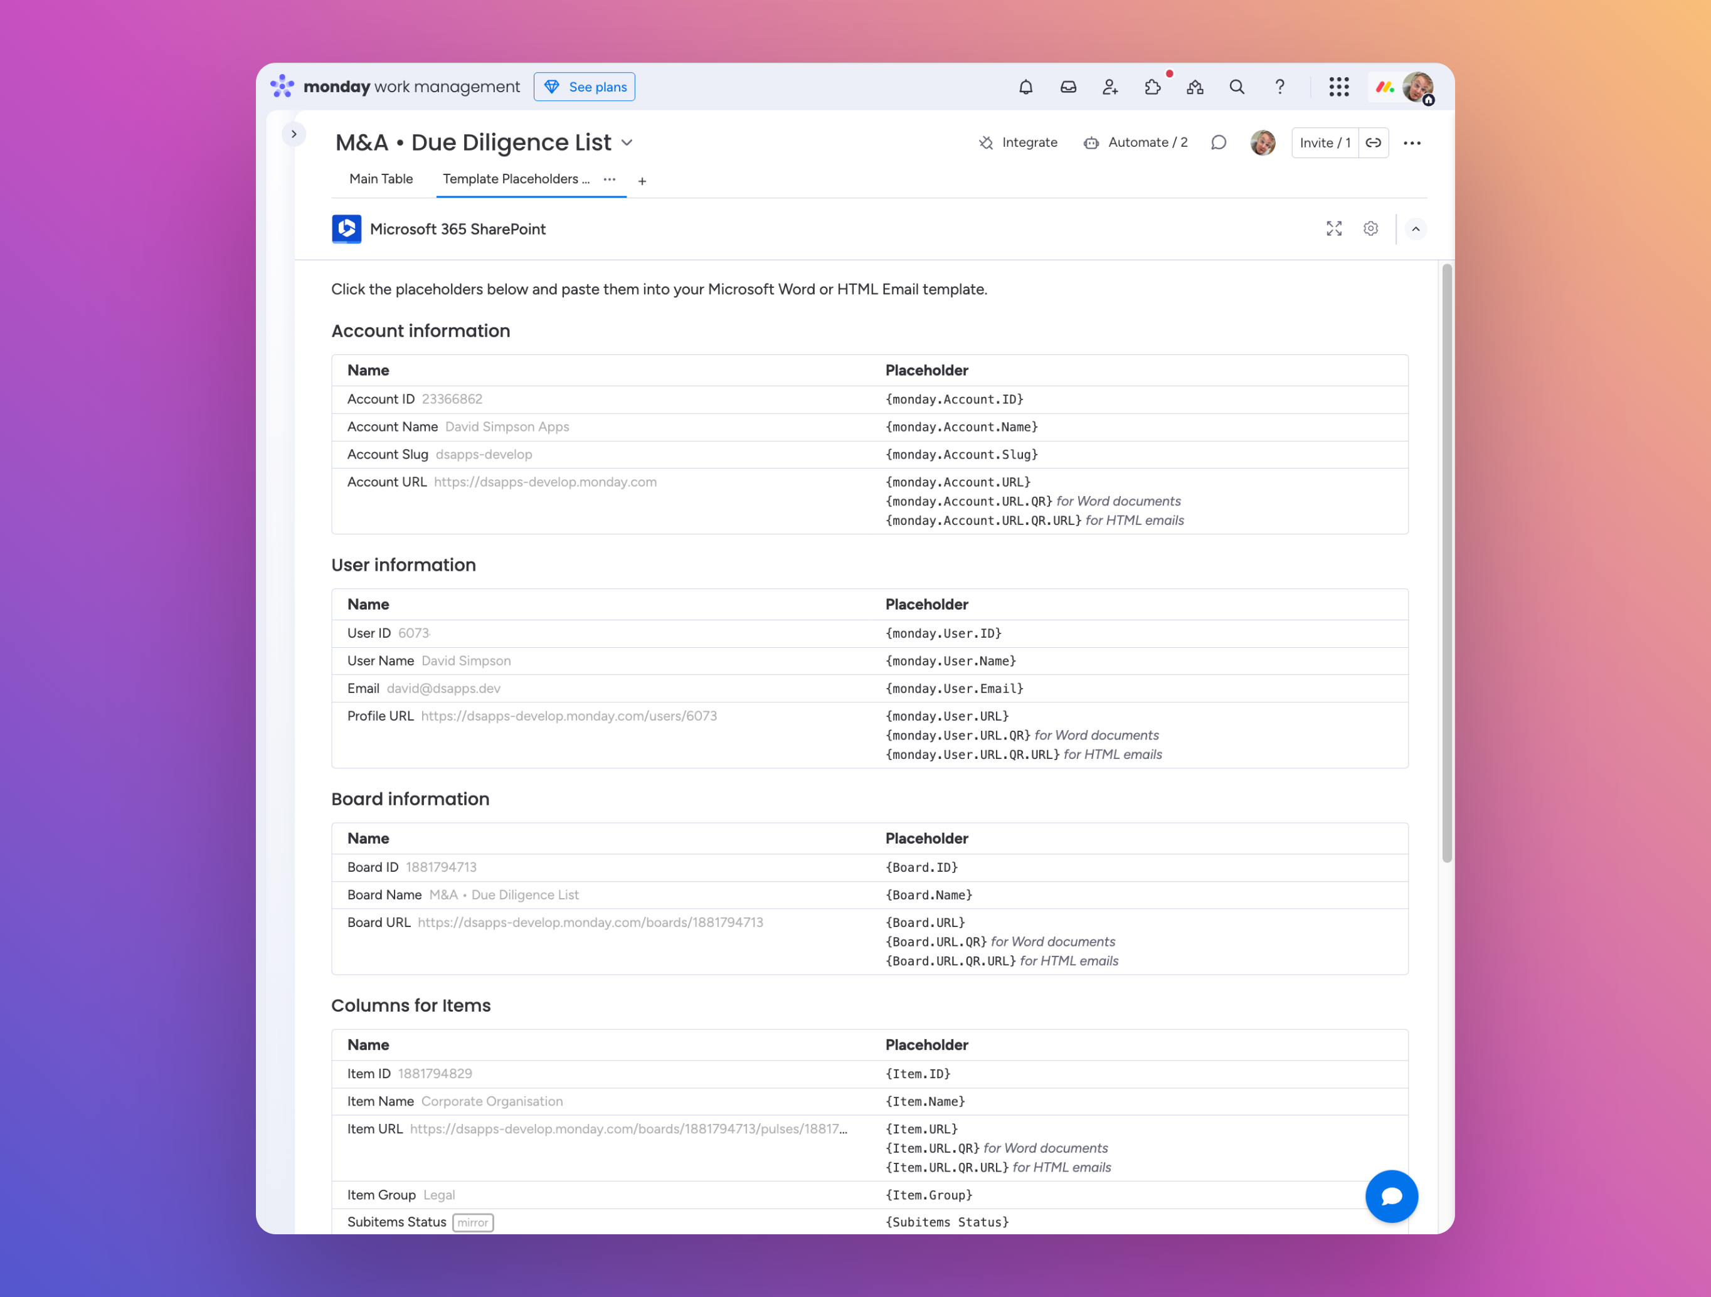Copy {monday.Account.URL.QR.URL} placeholder
The height and width of the screenshot is (1297, 1711).
pos(983,521)
